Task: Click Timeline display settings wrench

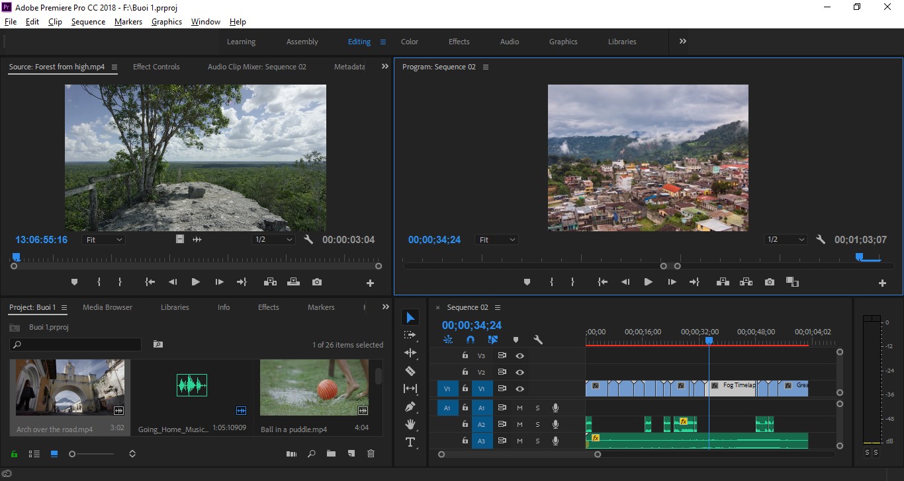Action: 538,340
